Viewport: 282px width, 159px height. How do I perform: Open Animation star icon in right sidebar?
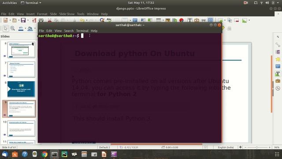pyautogui.click(x=278, y=59)
